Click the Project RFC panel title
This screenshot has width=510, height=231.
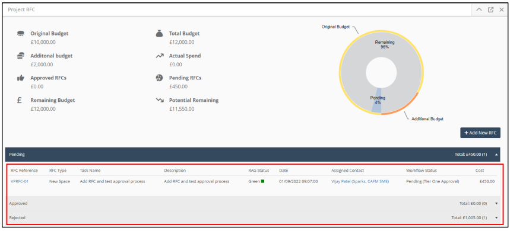21,9
